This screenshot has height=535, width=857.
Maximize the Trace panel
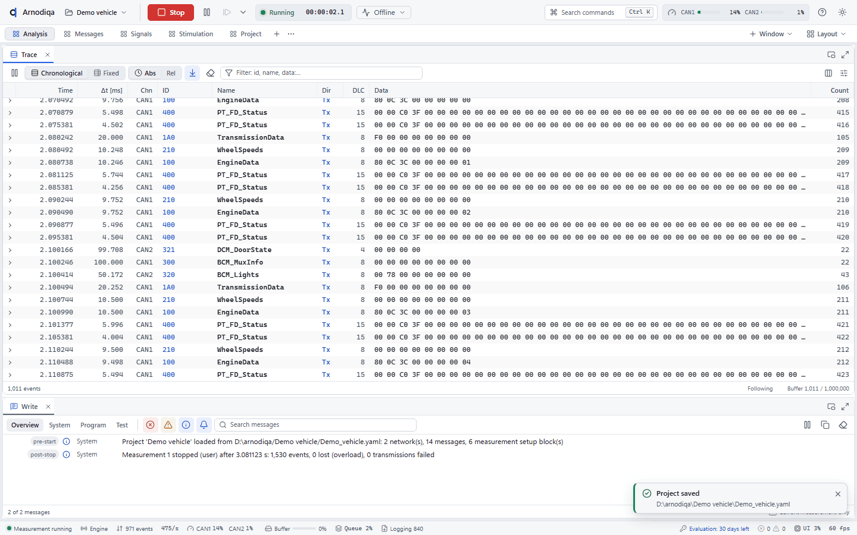845,55
